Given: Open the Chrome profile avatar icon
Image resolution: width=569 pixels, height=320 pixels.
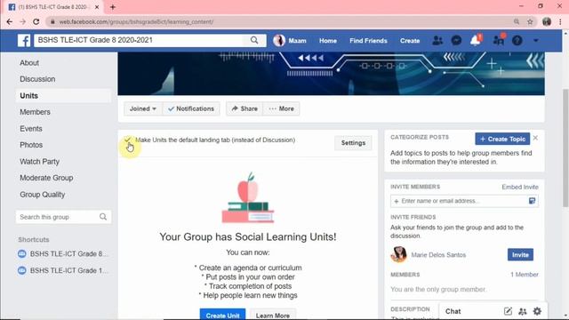Looking at the screenshot, I should pyautogui.click(x=547, y=21).
